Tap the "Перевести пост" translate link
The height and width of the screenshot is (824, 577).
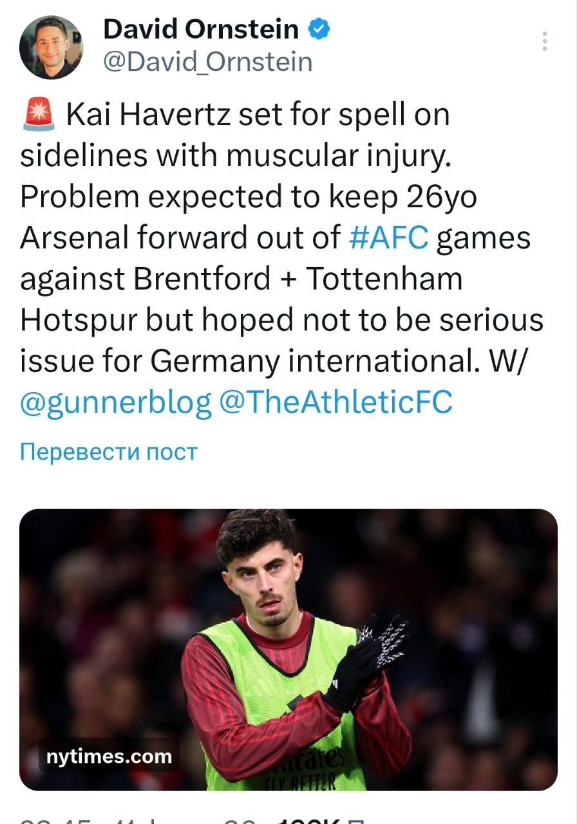pyautogui.click(x=108, y=452)
